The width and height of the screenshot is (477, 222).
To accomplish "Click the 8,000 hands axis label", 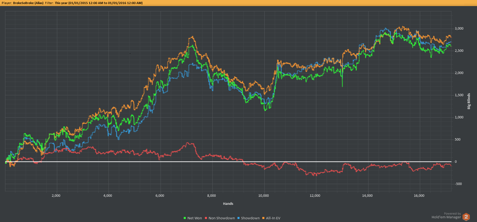I will [x=212, y=195].
